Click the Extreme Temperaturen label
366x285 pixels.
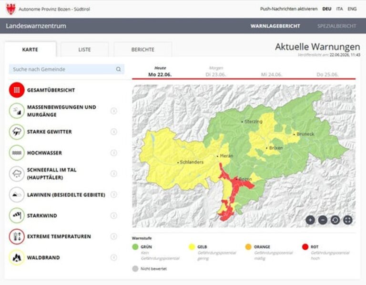coord(59,237)
